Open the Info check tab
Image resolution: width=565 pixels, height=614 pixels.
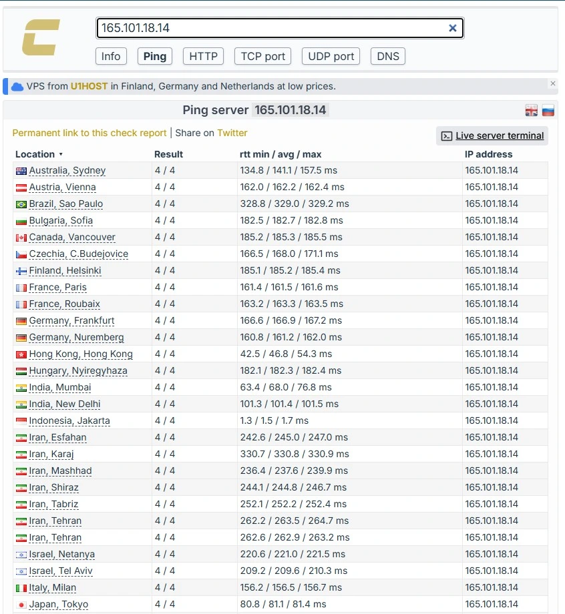pyautogui.click(x=111, y=56)
